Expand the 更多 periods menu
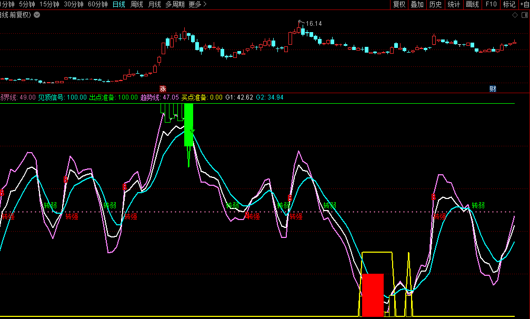The height and width of the screenshot is (319, 530). pyautogui.click(x=197, y=4)
